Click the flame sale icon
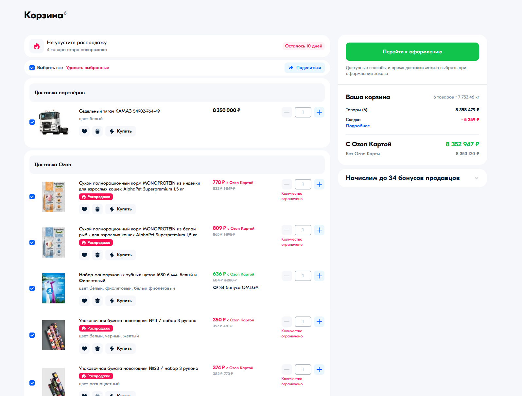522x396 pixels. [x=37, y=46]
